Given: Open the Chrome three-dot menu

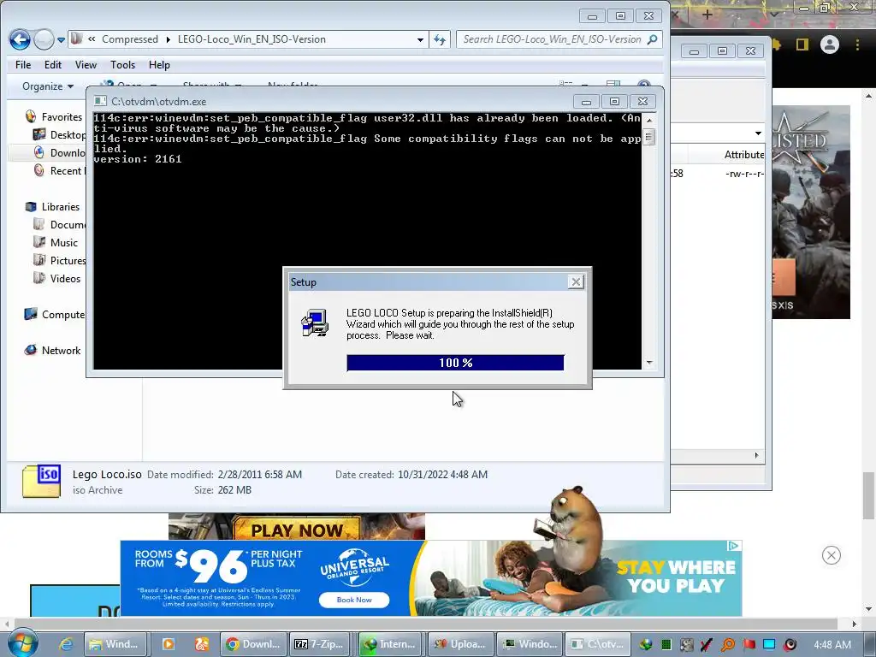Looking at the screenshot, I should pyautogui.click(x=857, y=44).
